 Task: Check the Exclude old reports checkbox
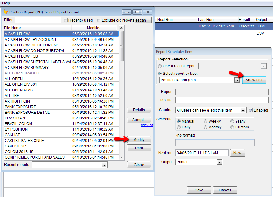point(99,20)
